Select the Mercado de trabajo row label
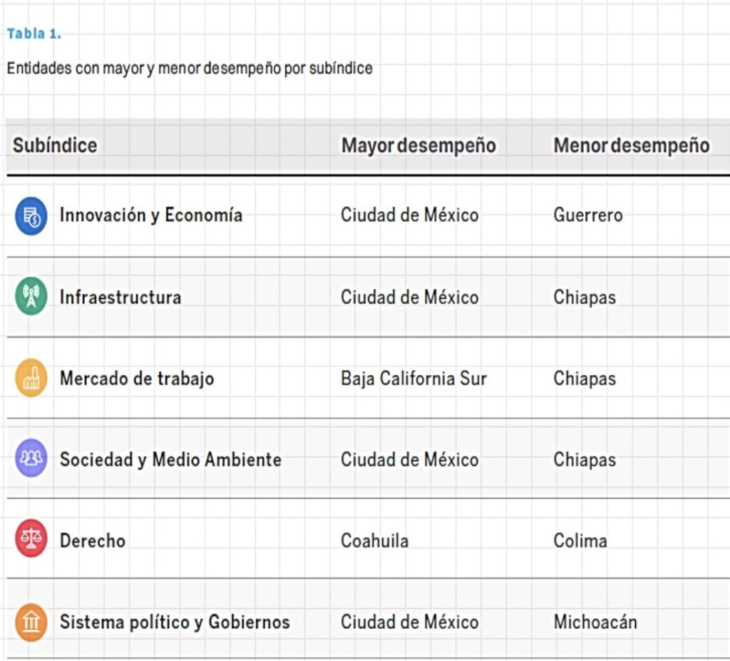730x661 pixels. (137, 379)
